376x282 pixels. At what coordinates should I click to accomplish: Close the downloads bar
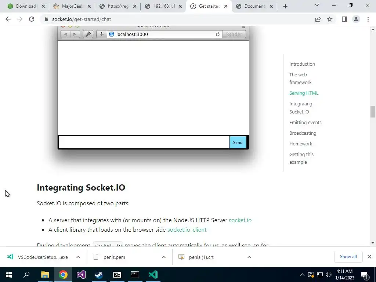coord(369,257)
